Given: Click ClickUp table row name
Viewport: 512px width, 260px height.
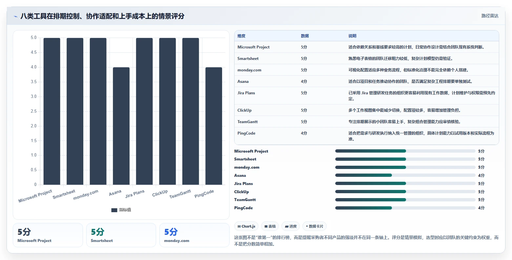Looking at the screenshot, I should tap(244, 110).
